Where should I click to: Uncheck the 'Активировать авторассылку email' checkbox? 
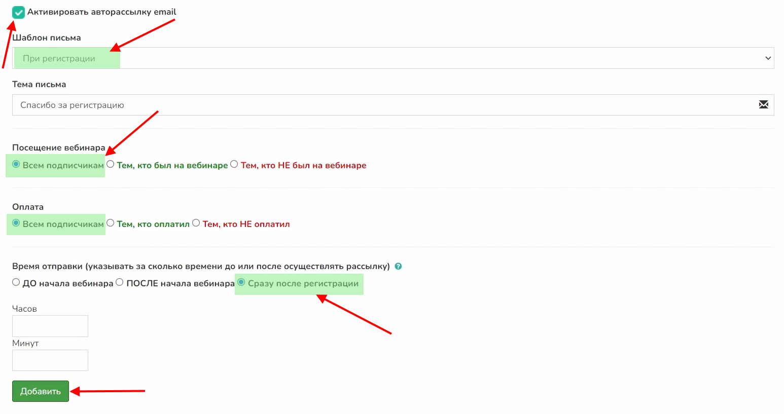(x=18, y=12)
